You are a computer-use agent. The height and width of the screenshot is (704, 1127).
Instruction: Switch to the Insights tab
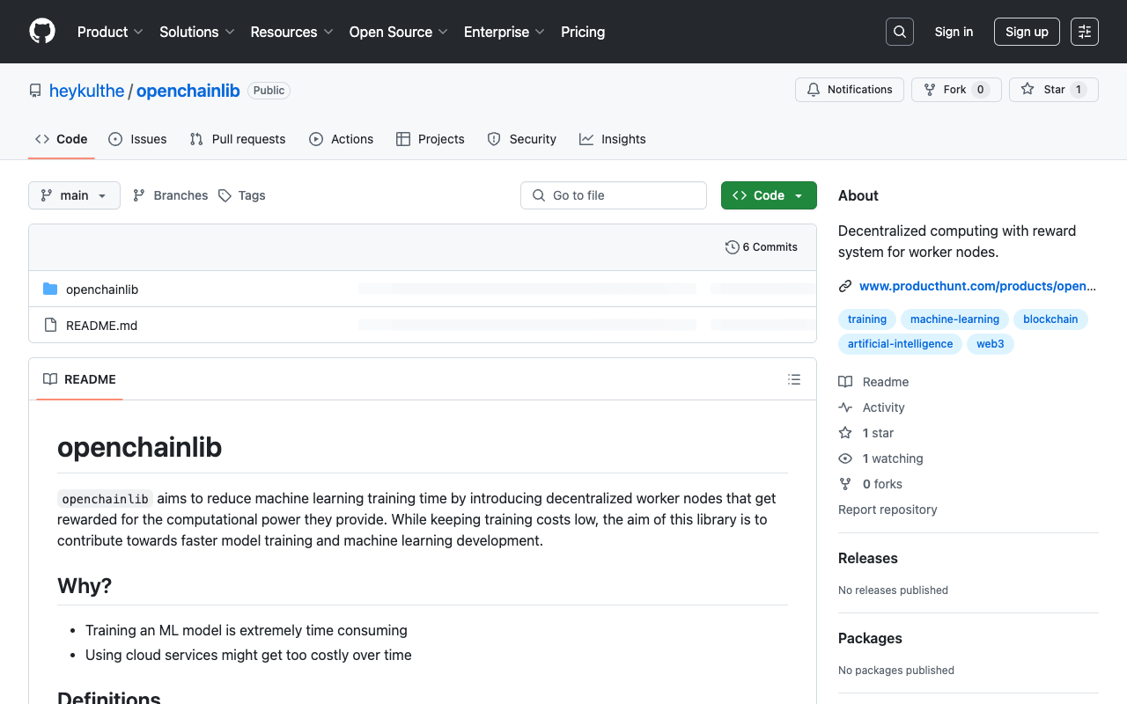pyautogui.click(x=613, y=139)
